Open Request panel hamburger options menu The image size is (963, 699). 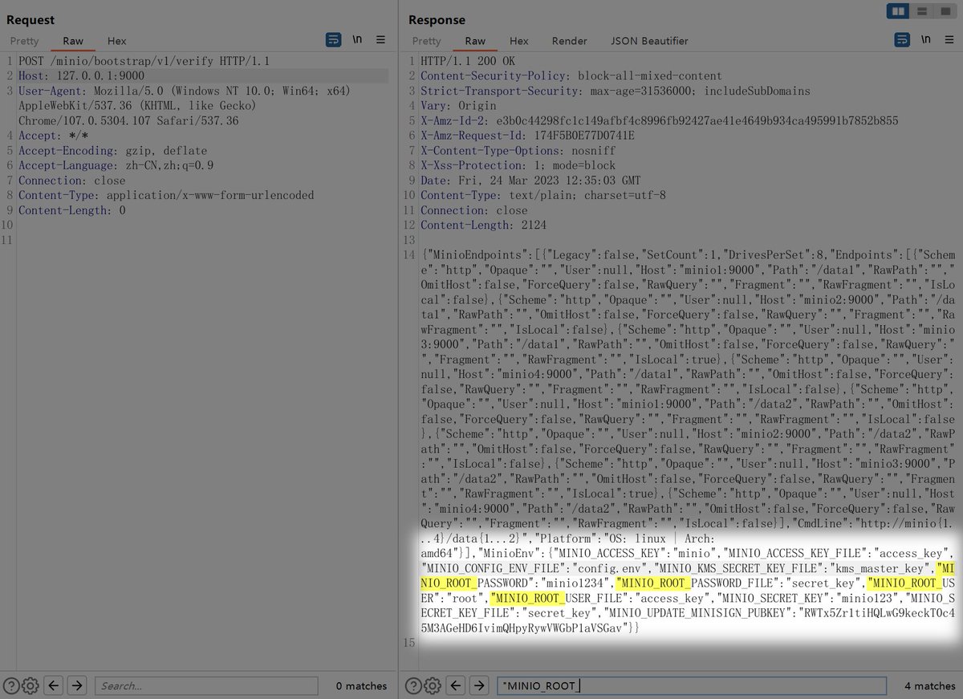click(x=380, y=39)
